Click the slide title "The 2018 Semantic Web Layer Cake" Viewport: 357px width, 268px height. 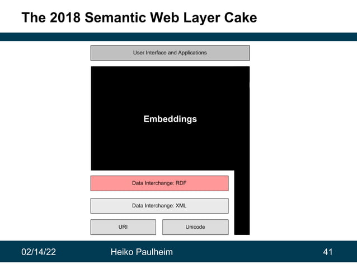point(139,17)
